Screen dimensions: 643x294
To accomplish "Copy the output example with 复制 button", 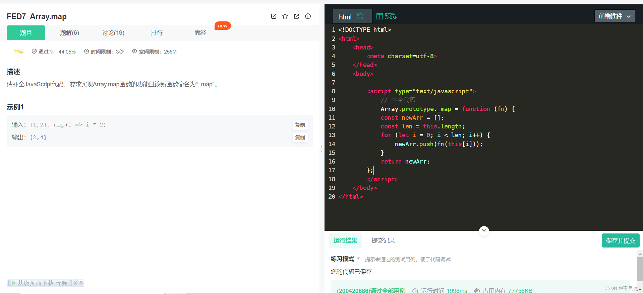I will coord(300,137).
